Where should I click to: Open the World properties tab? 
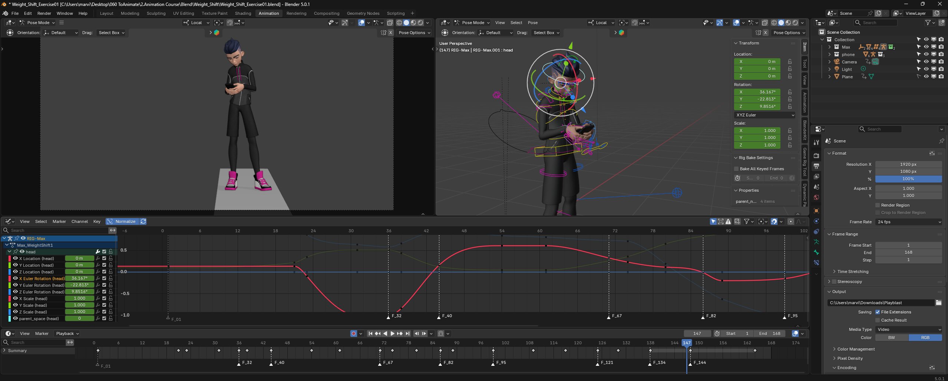pos(816,197)
